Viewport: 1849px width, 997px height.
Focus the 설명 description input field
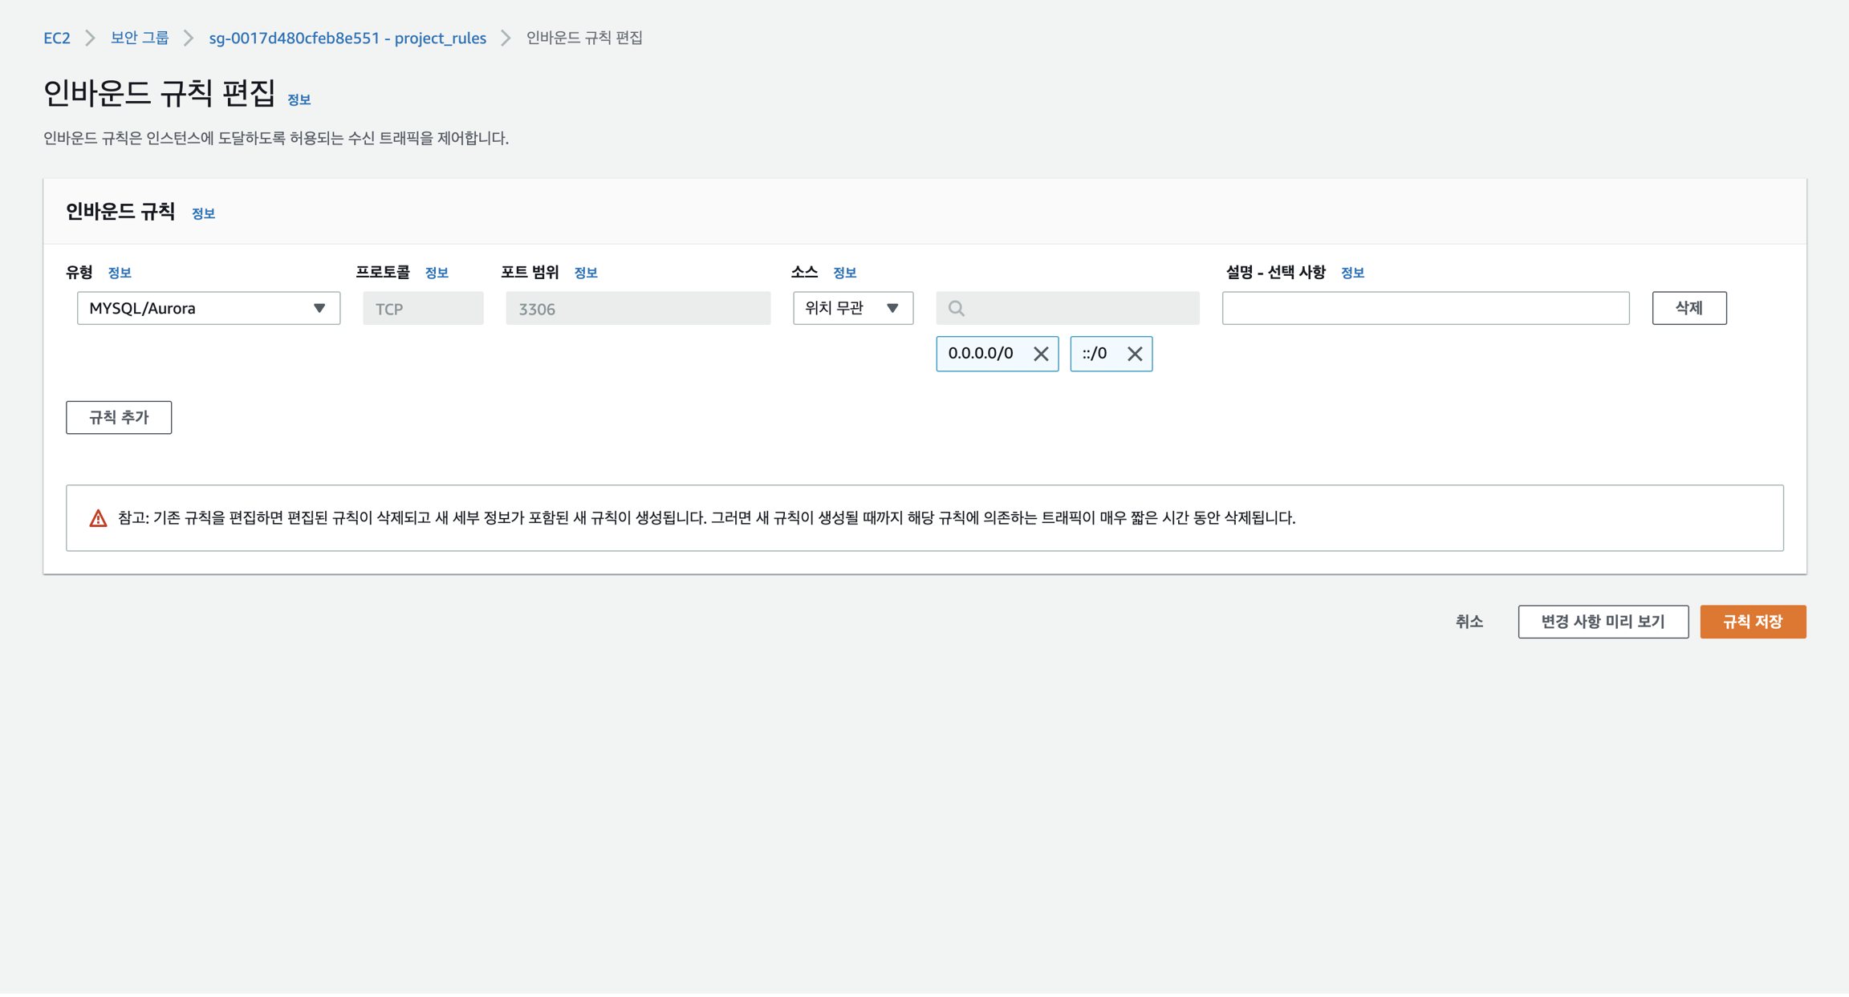(1425, 308)
